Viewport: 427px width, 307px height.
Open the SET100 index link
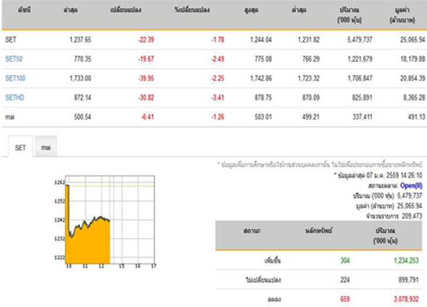[x=15, y=78]
